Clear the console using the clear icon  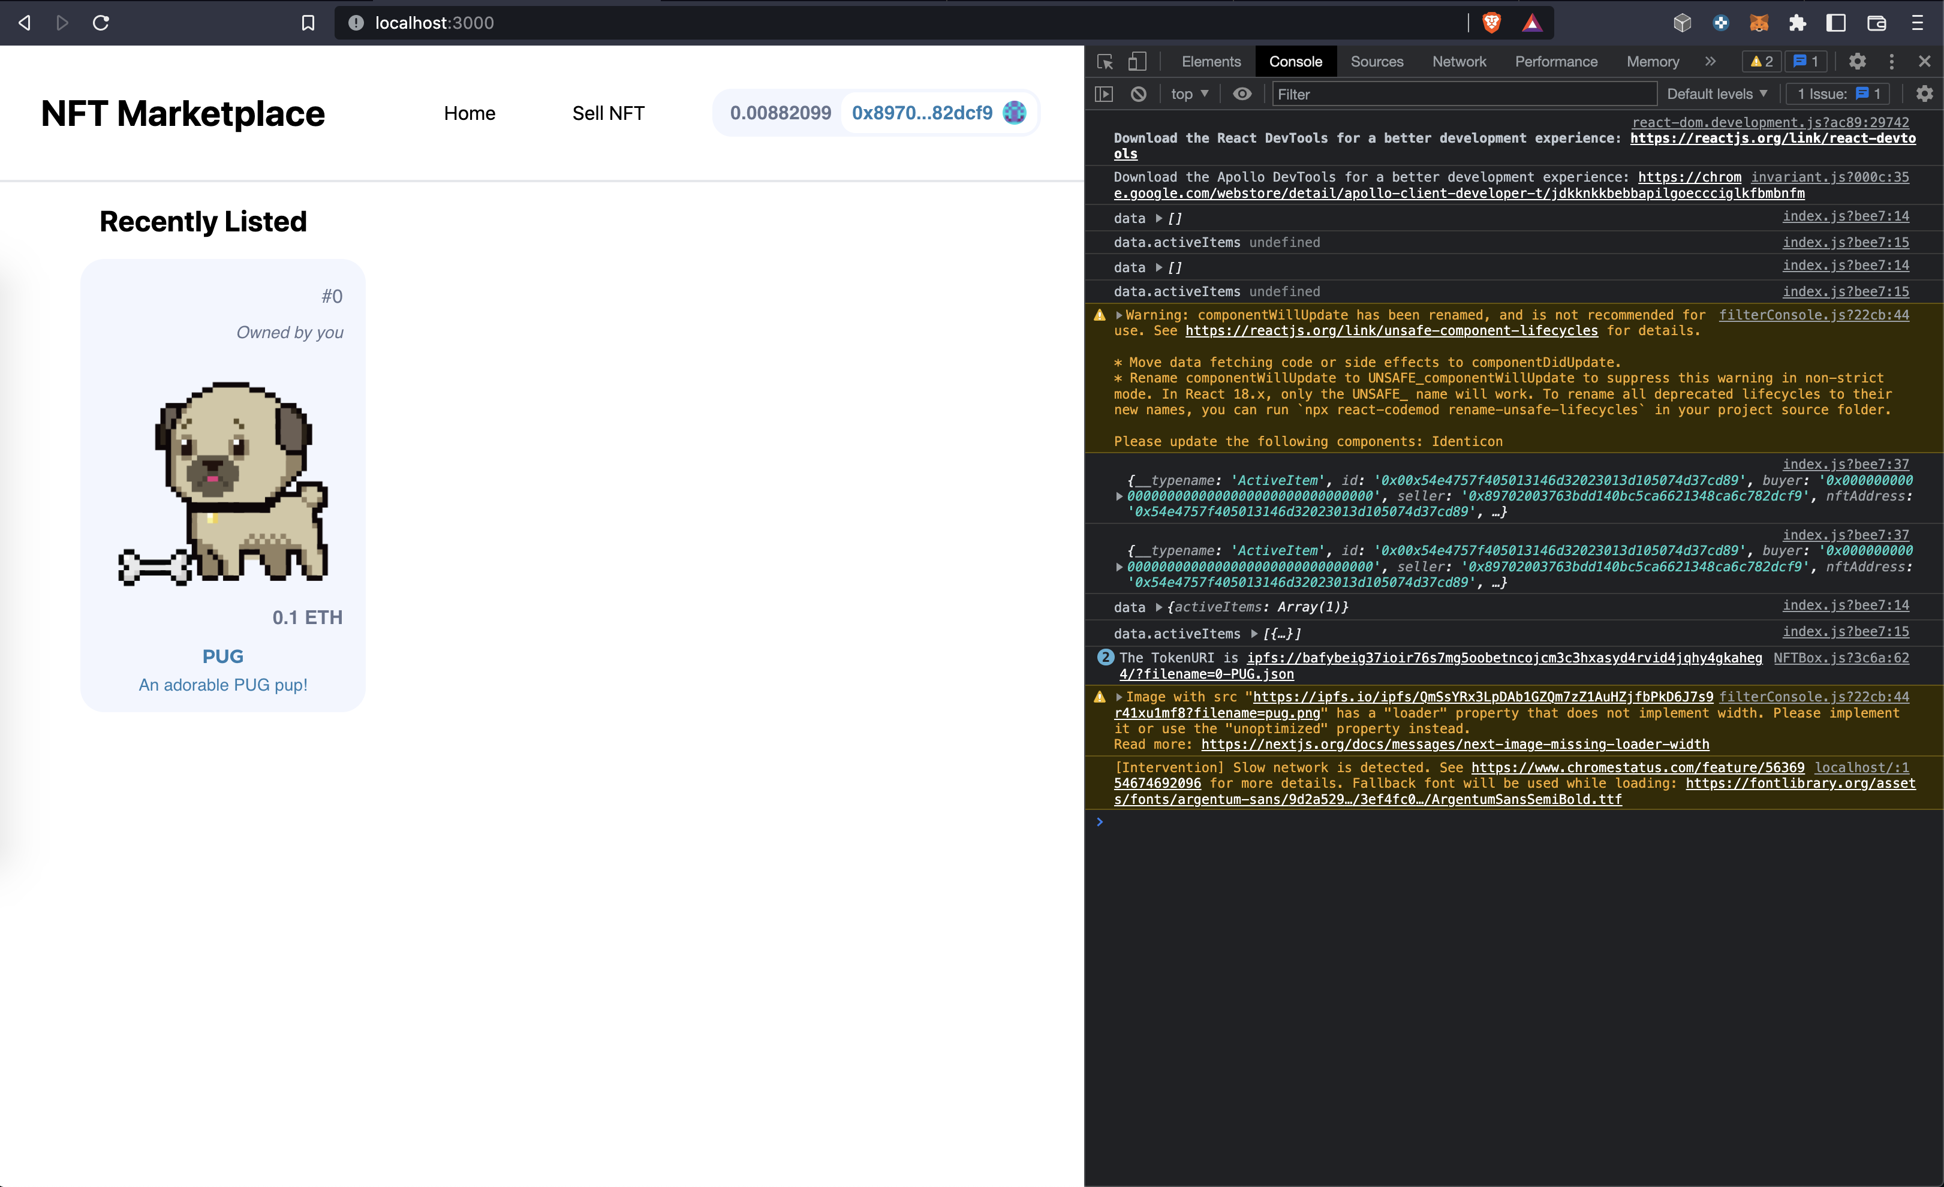tap(1137, 94)
